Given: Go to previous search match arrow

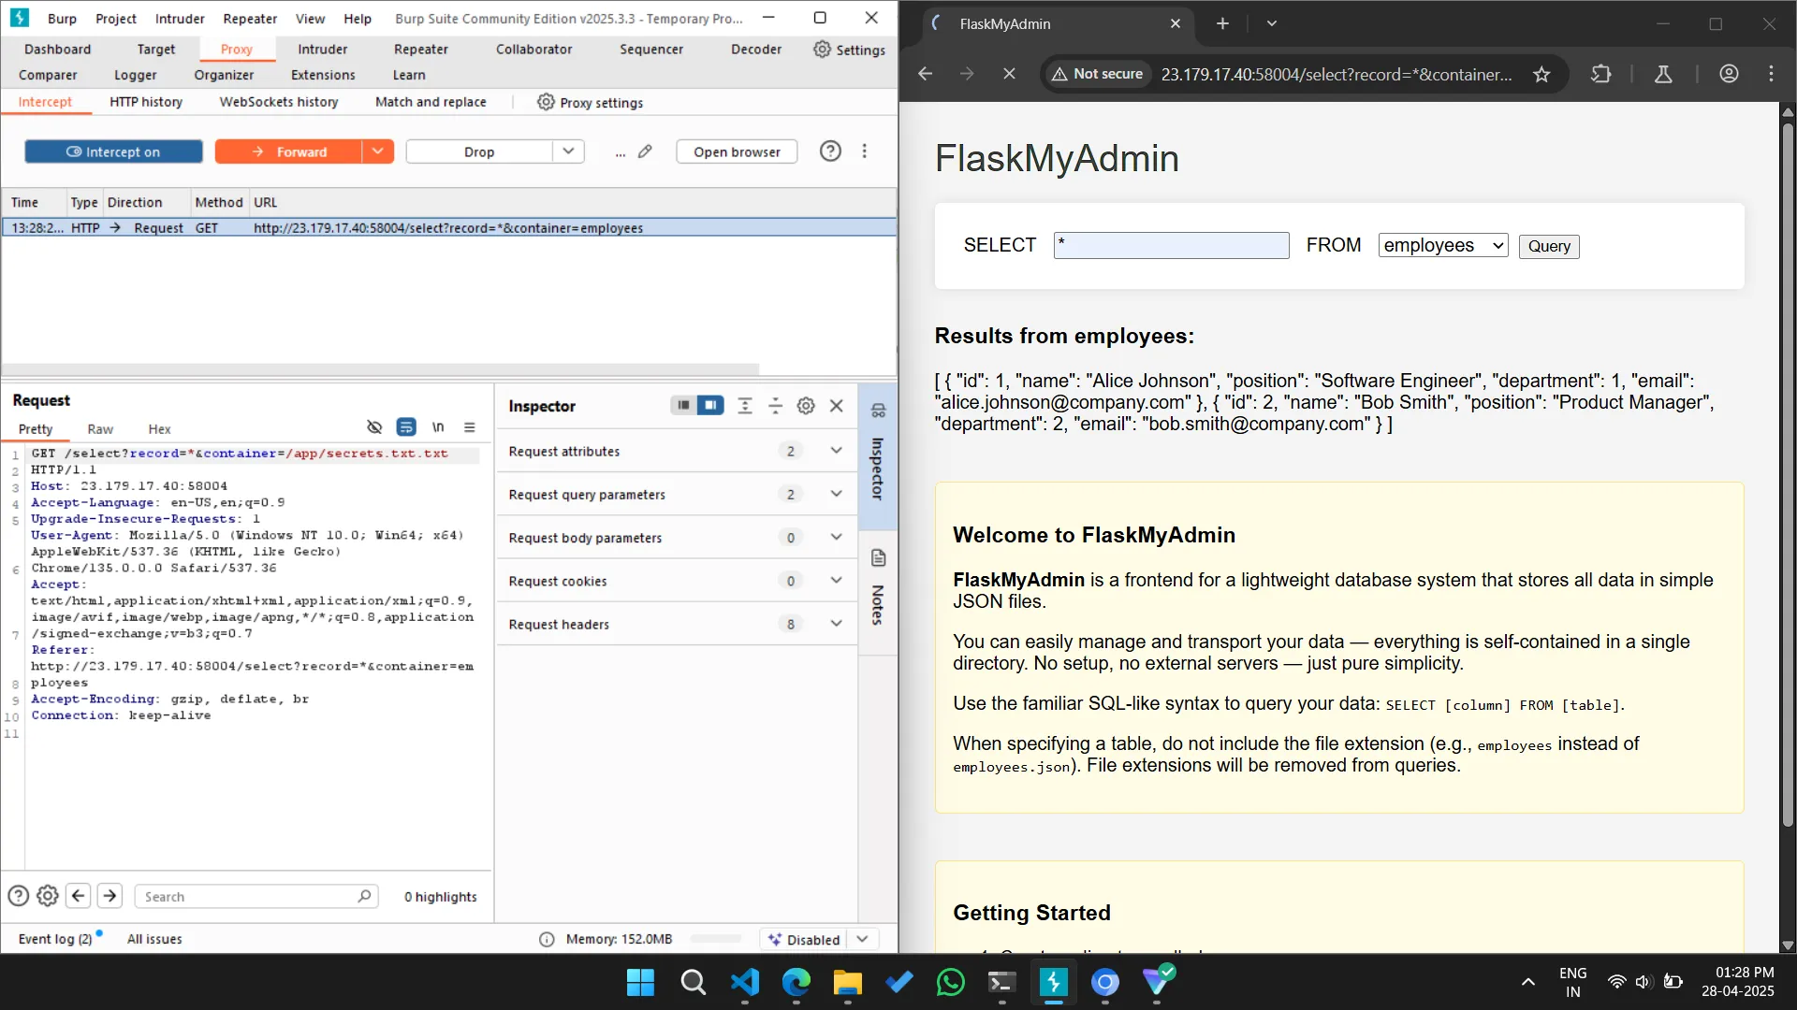Looking at the screenshot, I should pyautogui.click(x=79, y=896).
